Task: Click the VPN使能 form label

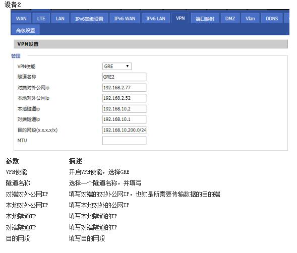Action: pyautogui.click(x=26, y=67)
